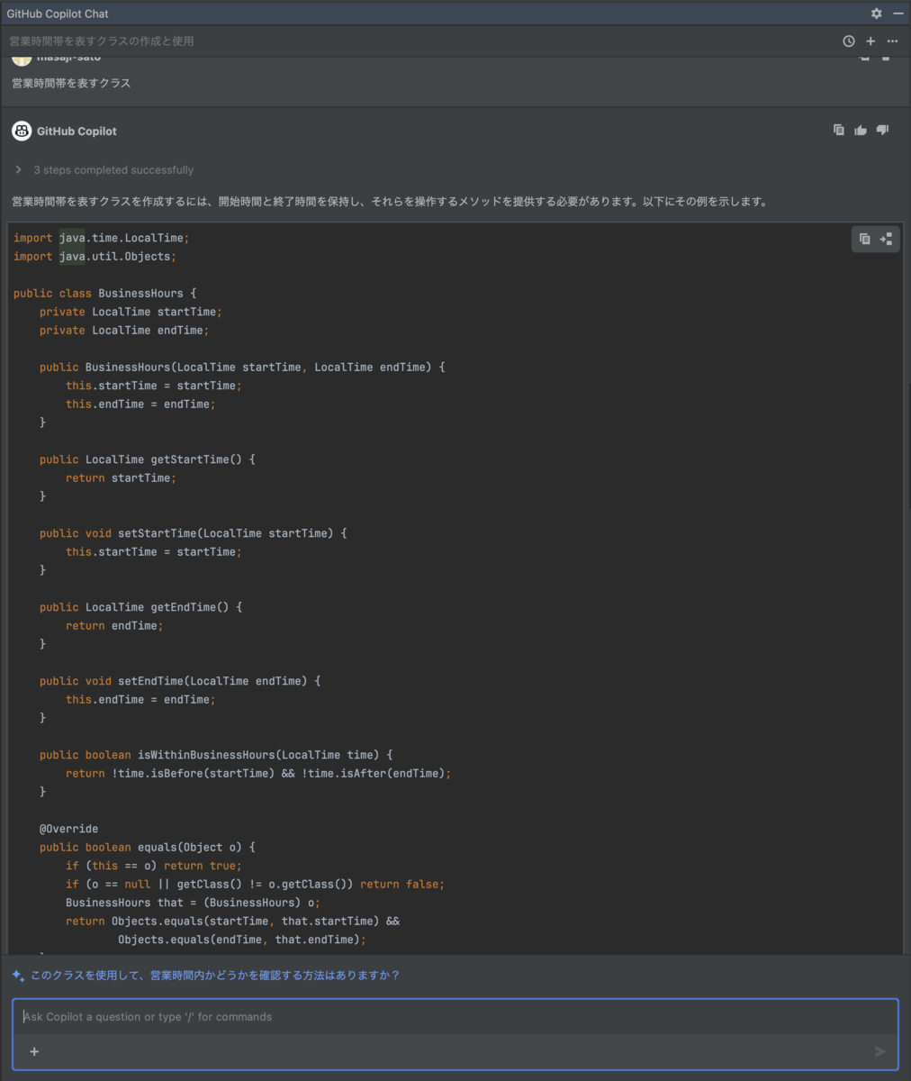Click 'Objects.equals(endTime, that.endTime);' line
The image size is (911, 1081).
click(242, 940)
